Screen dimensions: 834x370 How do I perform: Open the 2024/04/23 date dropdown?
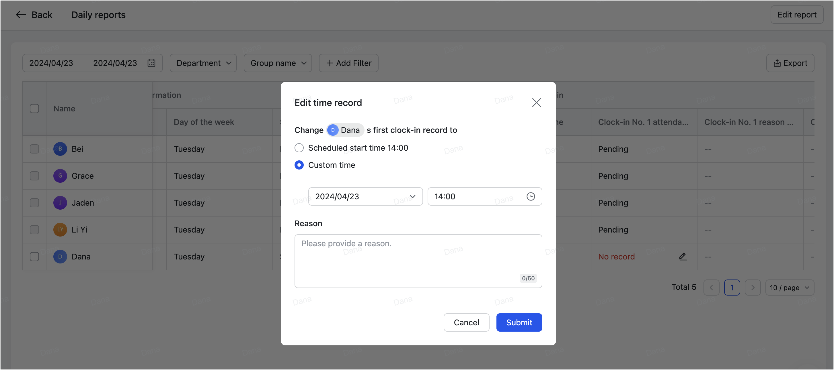pyautogui.click(x=365, y=196)
